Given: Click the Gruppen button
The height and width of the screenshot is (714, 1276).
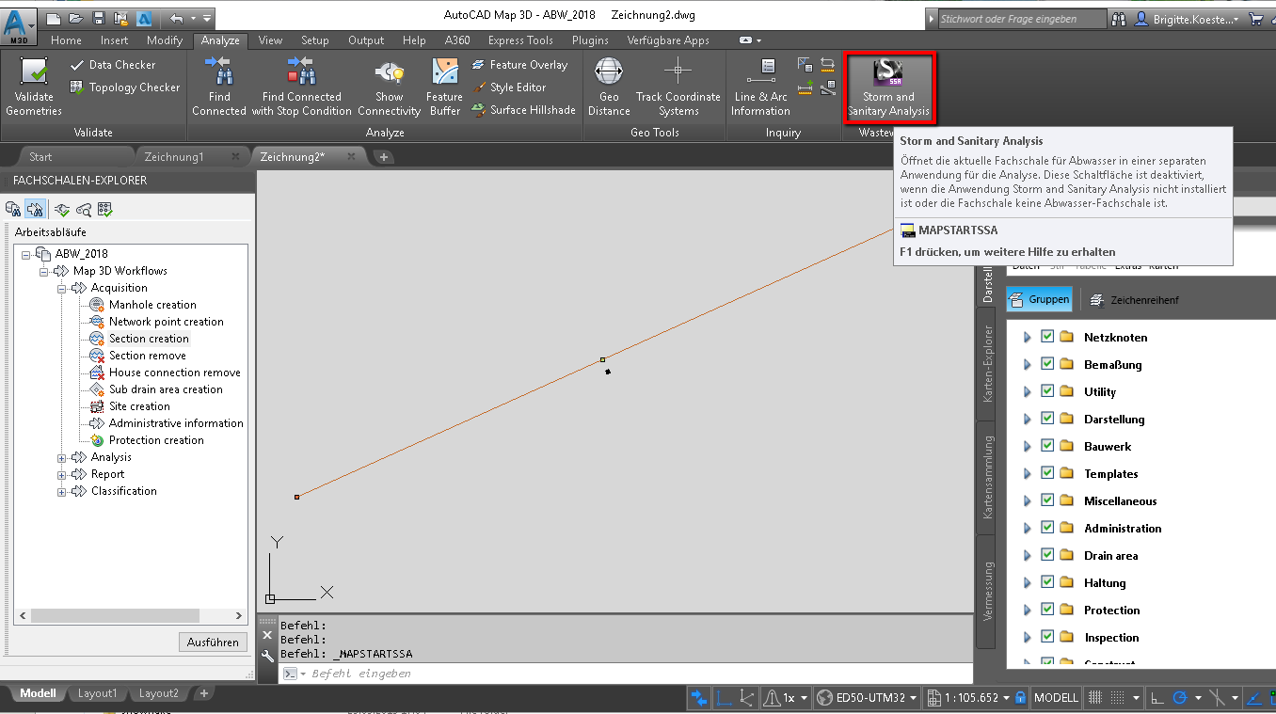Looking at the screenshot, I should click(1040, 299).
